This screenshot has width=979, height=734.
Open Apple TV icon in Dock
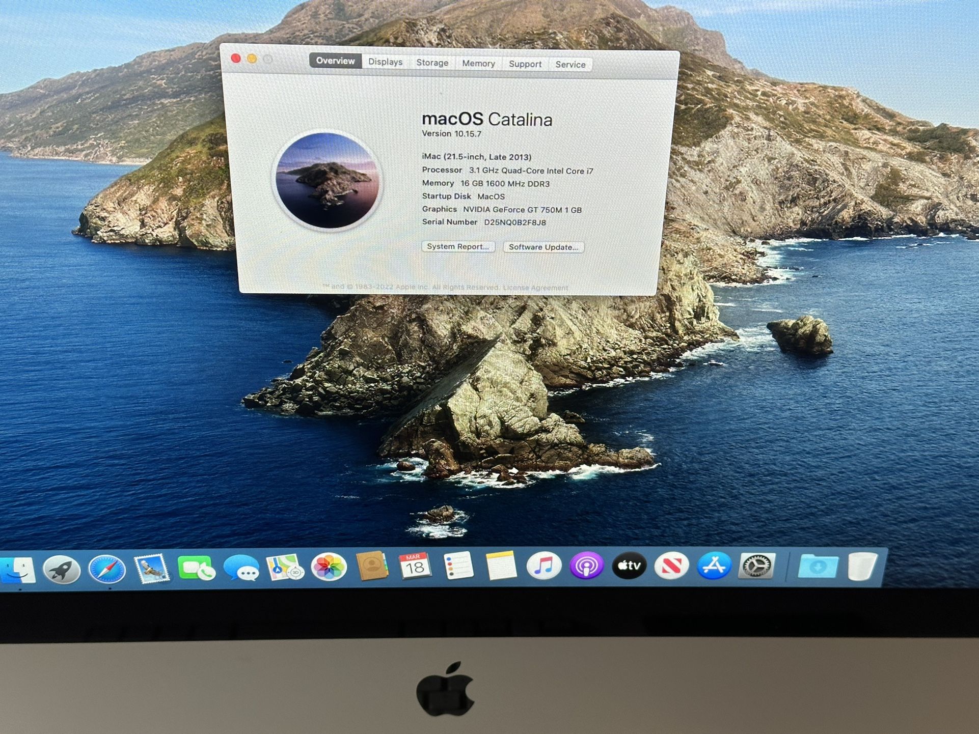pos(629,565)
